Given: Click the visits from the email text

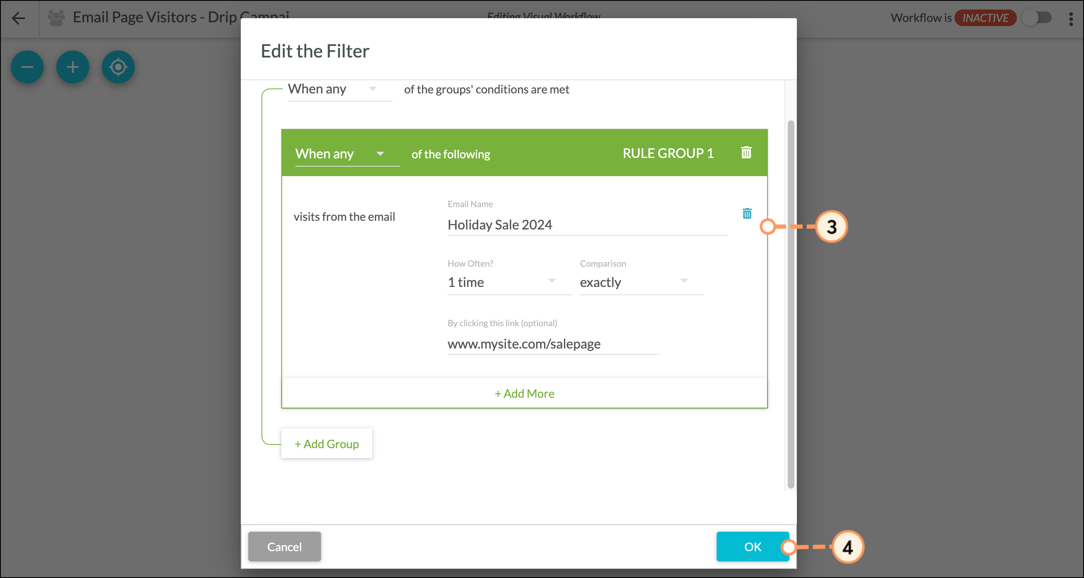Looking at the screenshot, I should click(x=344, y=217).
